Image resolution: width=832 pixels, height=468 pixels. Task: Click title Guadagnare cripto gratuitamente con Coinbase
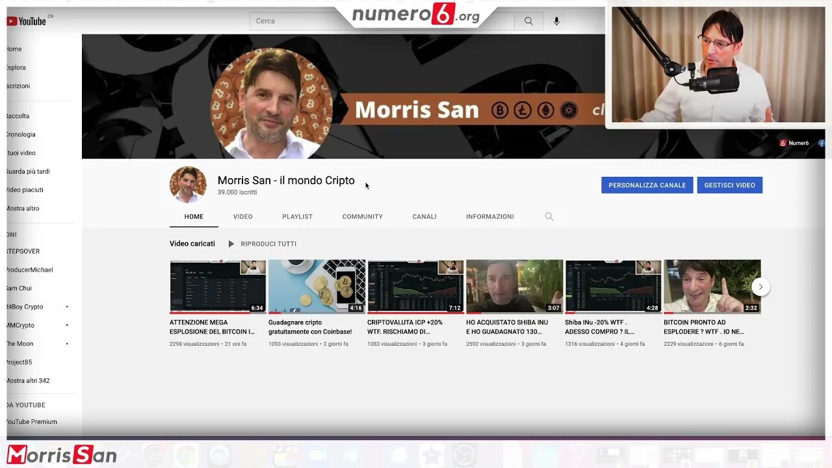click(x=310, y=327)
